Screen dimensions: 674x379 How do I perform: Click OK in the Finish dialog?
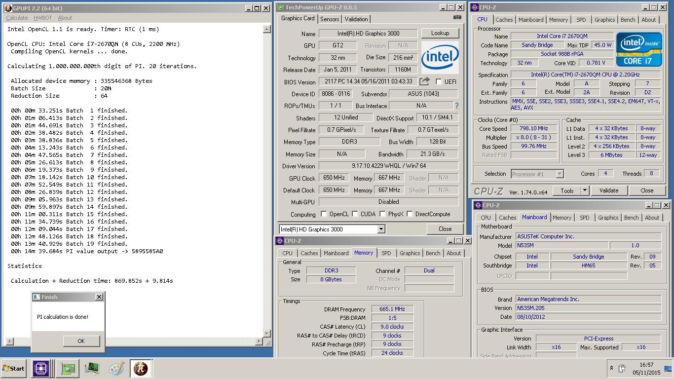coord(81,341)
